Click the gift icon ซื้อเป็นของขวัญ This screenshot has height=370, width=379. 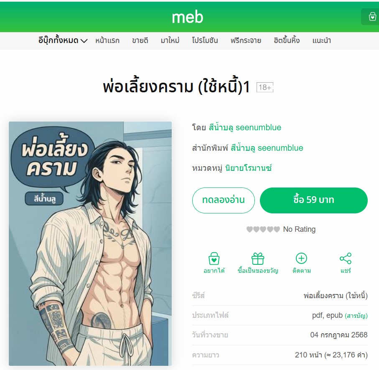[258, 263]
